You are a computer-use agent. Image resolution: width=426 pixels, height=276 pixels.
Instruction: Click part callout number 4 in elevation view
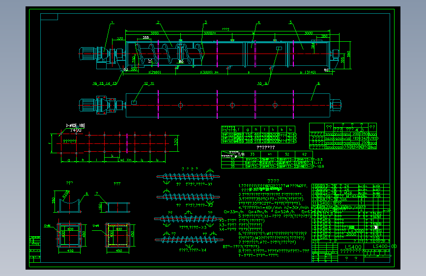pos(259,23)
